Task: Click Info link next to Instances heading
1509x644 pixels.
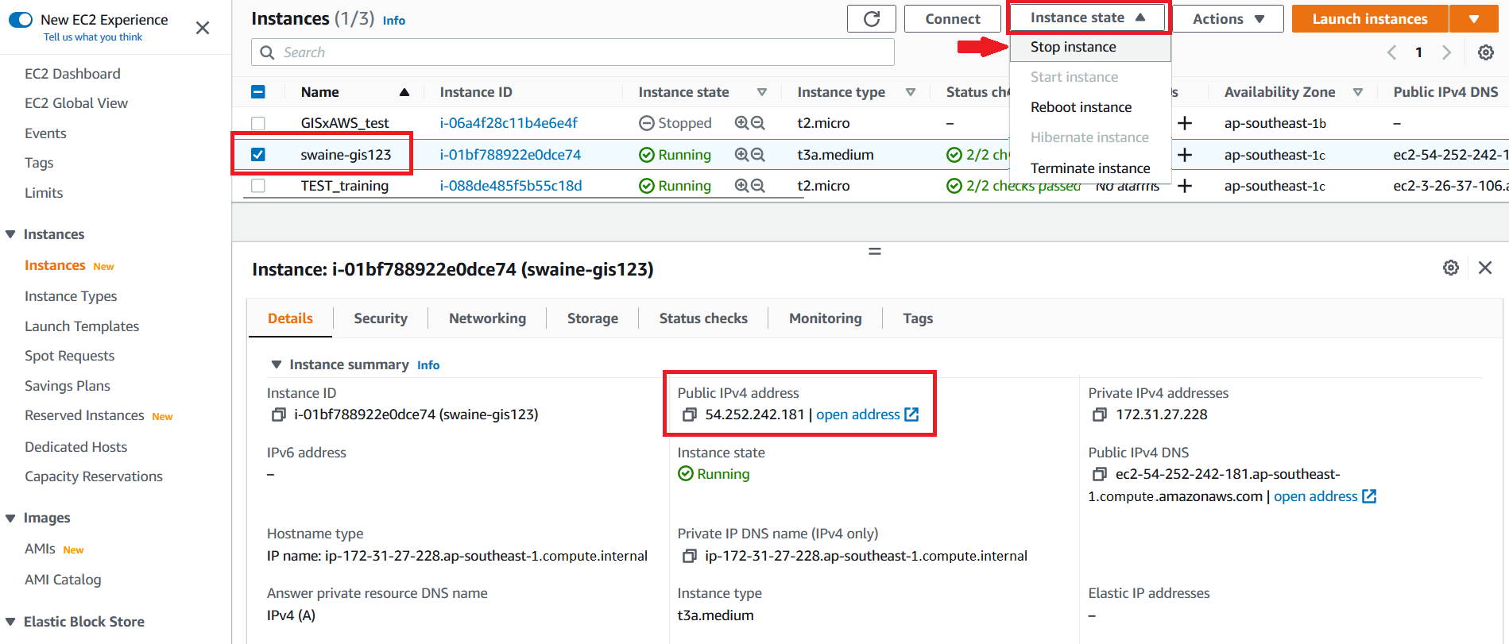Action: tap(394, 21)
